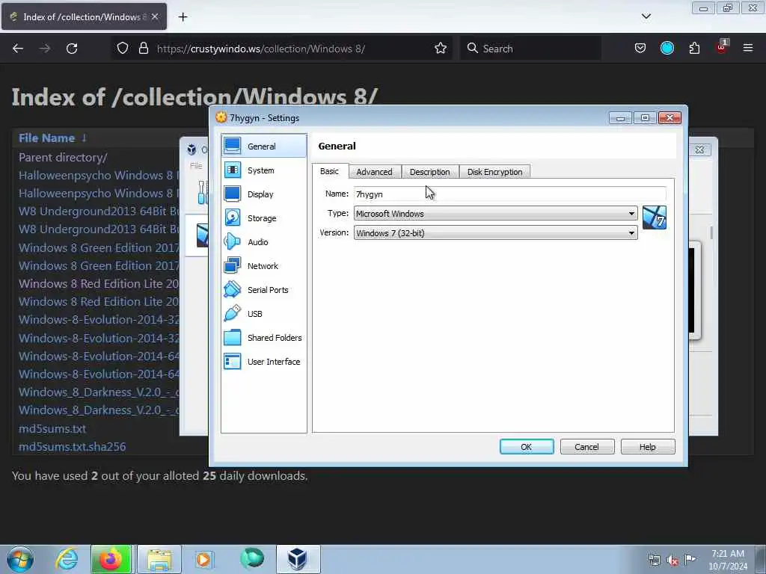Open the Parent directory/ link

tap(63, 157)
